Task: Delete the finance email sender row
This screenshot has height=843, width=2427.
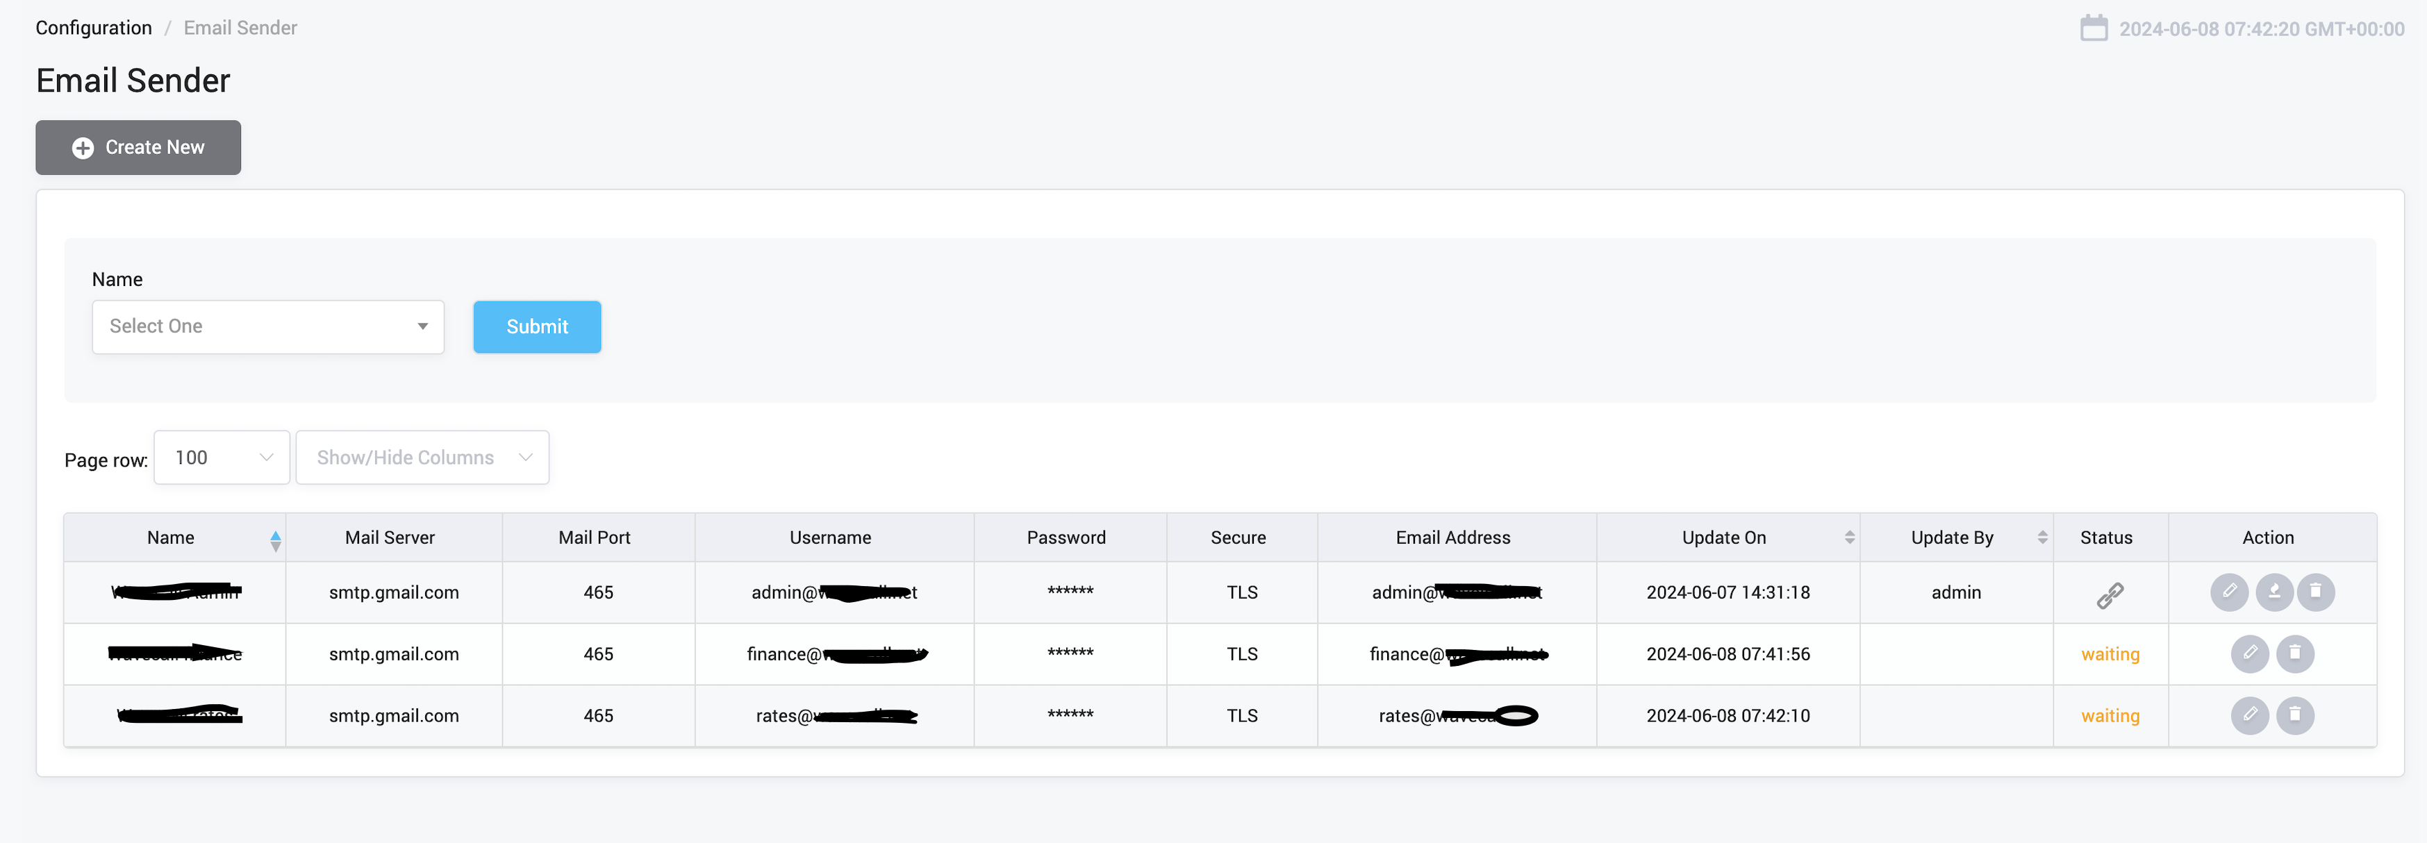Action: coord(2294,653)
